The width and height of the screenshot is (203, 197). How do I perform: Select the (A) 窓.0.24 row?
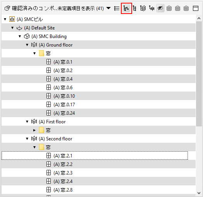pos(98,113)
